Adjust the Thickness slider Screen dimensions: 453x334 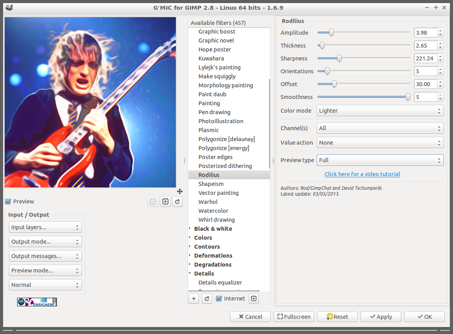pos(364,46)
